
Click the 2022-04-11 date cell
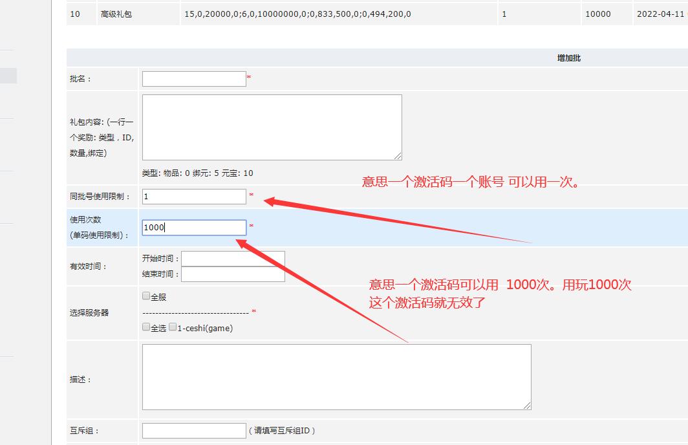coord(660,14)
